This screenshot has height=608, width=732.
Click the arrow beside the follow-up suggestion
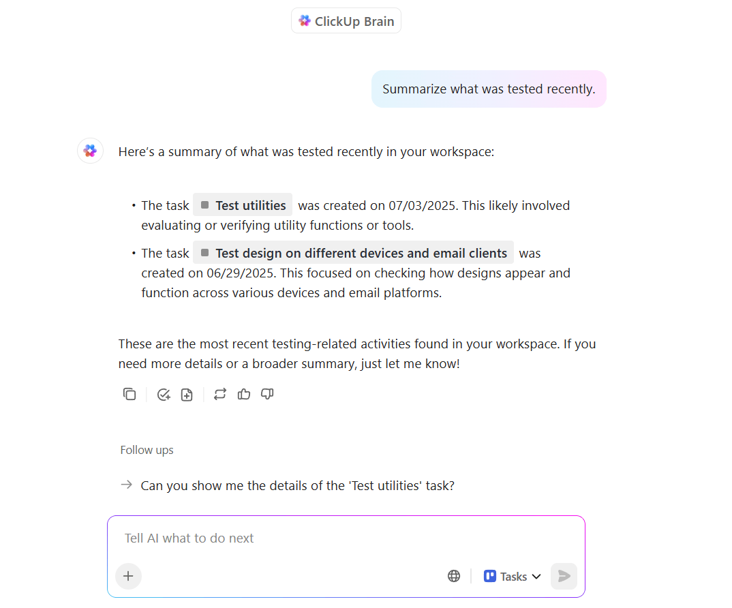126,485
